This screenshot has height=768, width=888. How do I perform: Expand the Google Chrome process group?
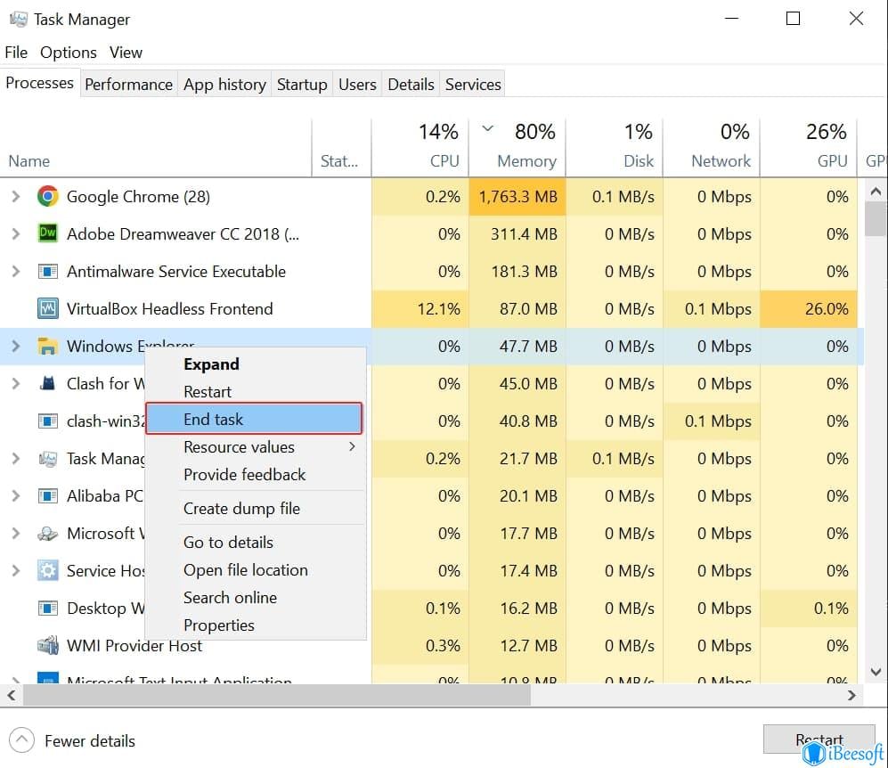tap(16, 197)
